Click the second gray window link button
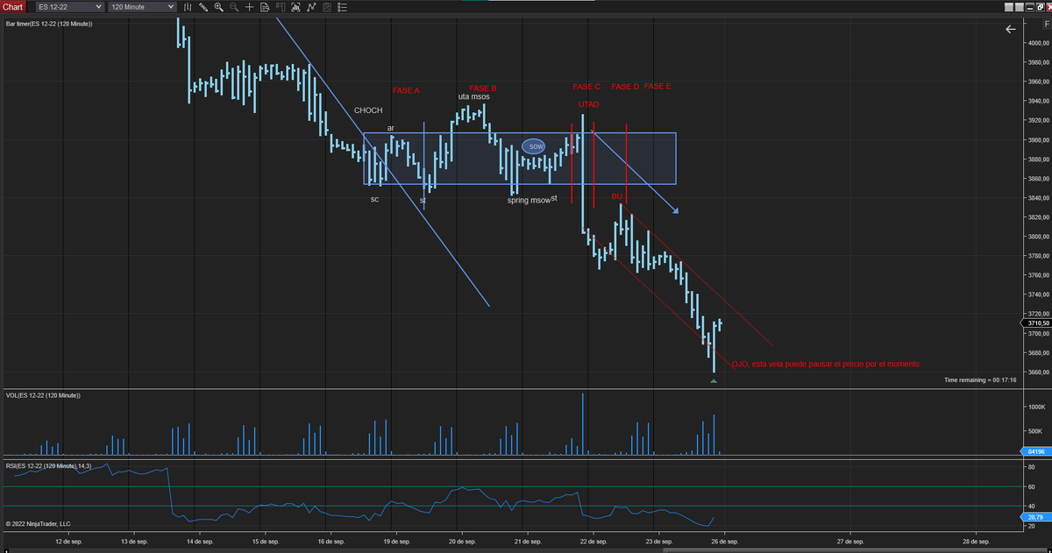 [x=1020, y=7]
